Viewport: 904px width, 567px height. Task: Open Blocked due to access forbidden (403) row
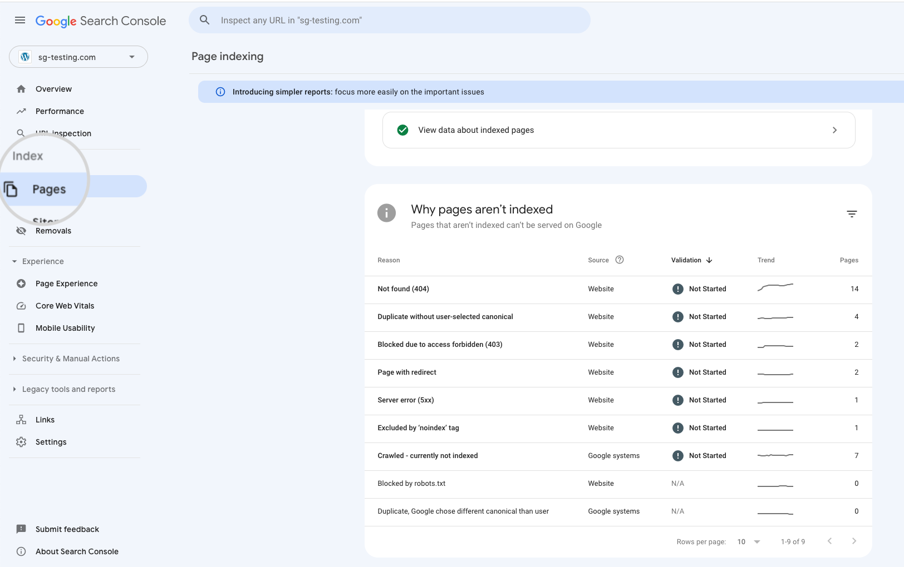618,345
